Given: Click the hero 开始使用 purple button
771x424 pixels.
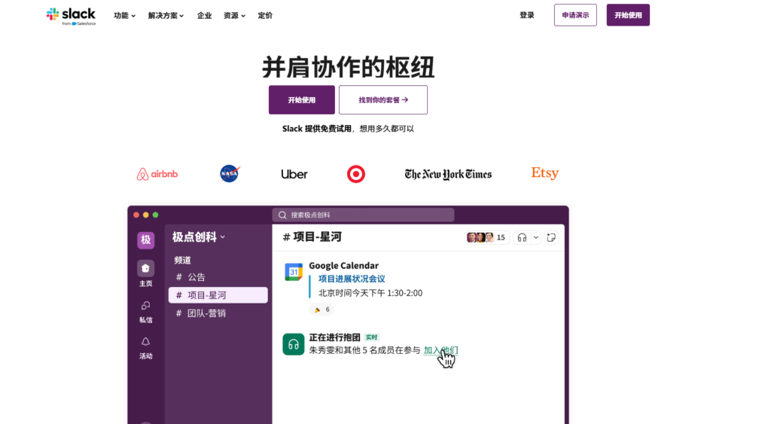Looking at the screenshot, I should coord(301,100).
